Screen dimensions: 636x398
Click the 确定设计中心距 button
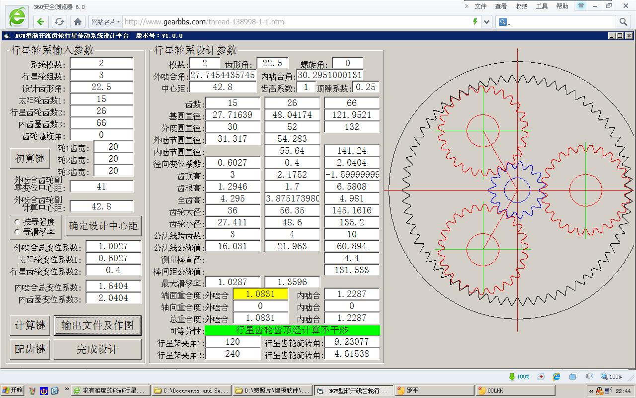103,226
